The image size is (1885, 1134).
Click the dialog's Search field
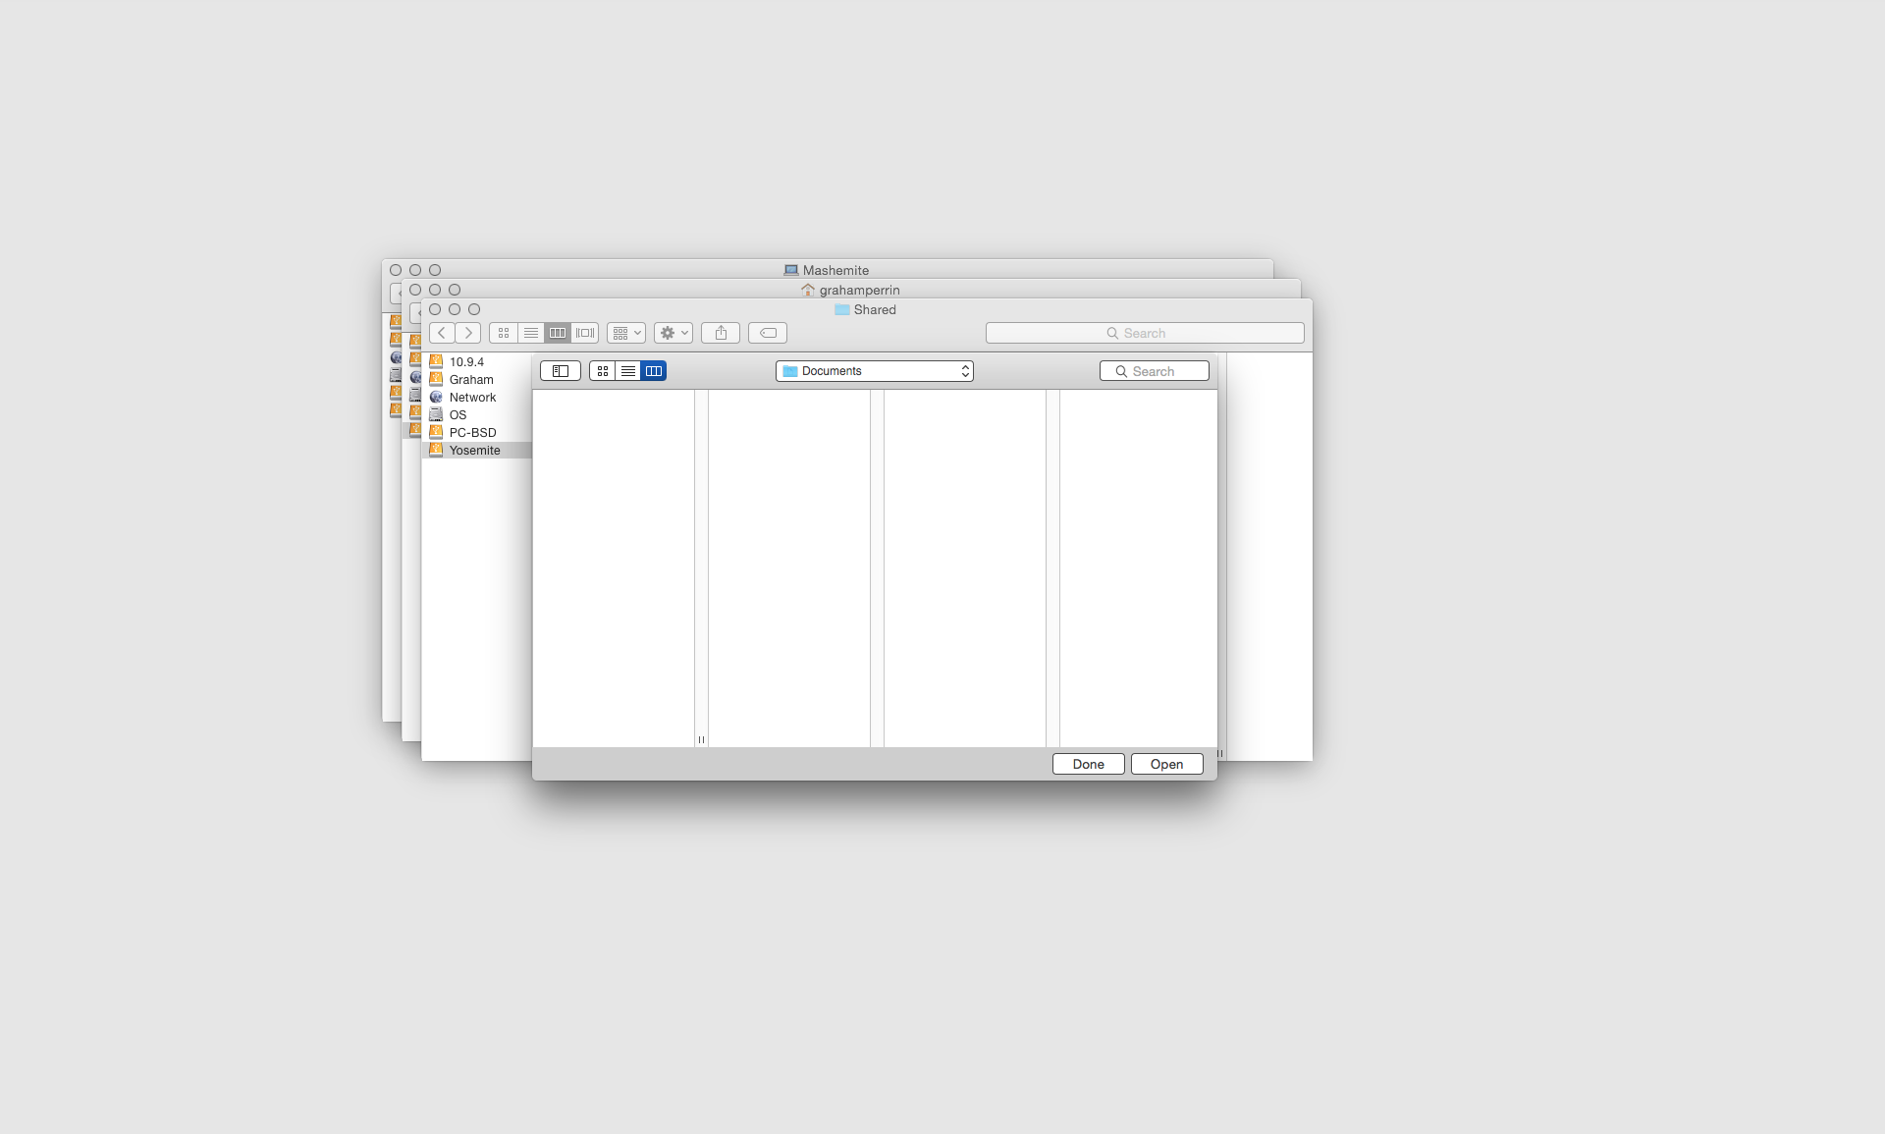tap(1155, 371)
